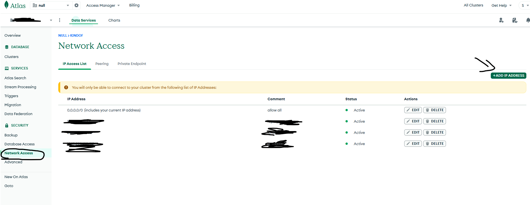This screenshot has width=530, height=205.
Task: Click the NULL breadcrumb link
Action: point(62,36)
